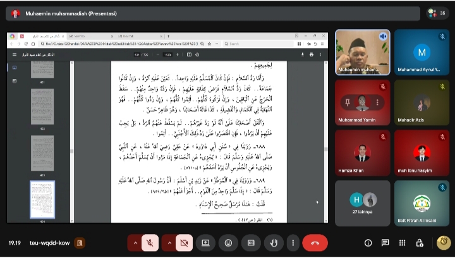Open meeting details info icon
The image size is (455, 258).
[x=368, y=243]
